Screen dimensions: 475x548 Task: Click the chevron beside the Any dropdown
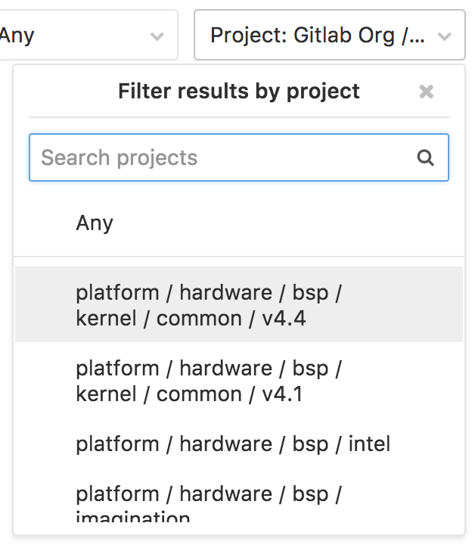click(157, 36)
